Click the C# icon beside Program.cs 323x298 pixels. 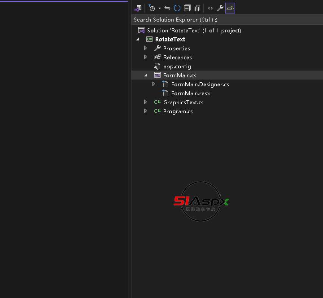pyautogui.click(x=157, y=111)
